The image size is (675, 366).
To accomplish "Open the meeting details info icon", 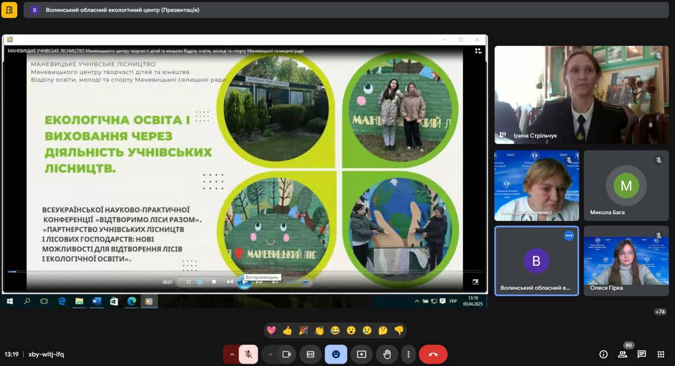I will point(603,355).
